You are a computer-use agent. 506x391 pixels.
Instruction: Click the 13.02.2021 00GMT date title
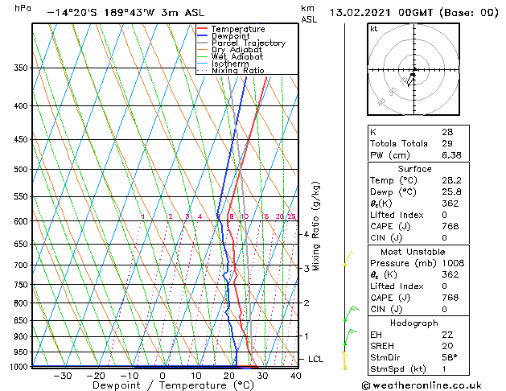(381, 13)
